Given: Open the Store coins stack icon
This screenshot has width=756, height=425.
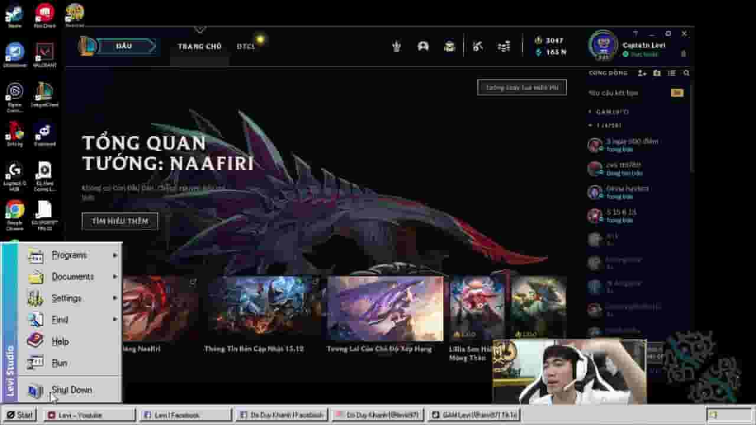Looking at the screenshot, I should point(504,46).
